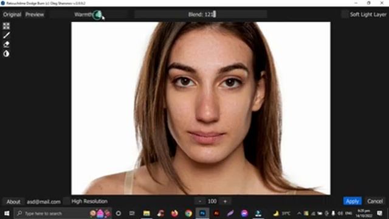Image resolution: width=389 pixels, height=219 pixels.
Task: Open Adobe Illustrator from the taskbar
Action: 216,214
